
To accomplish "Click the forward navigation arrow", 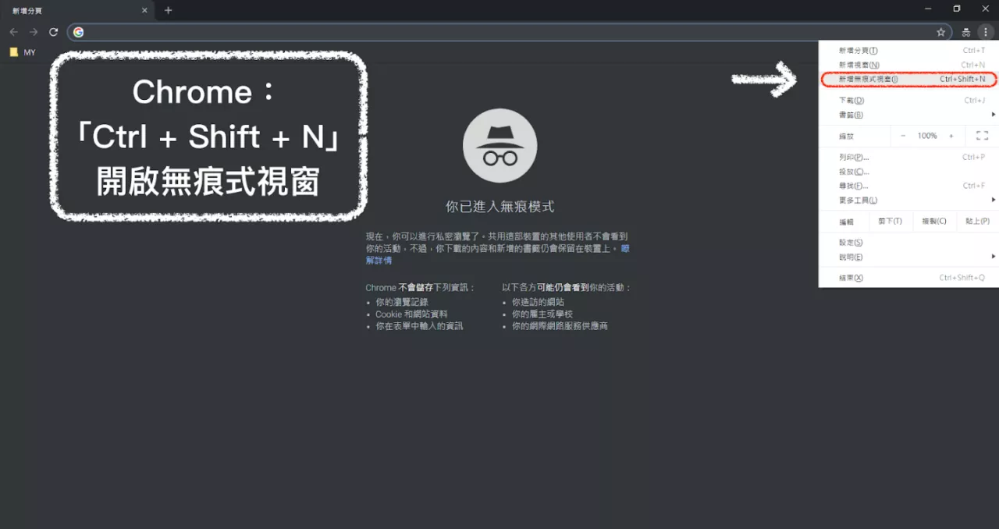I will (x=33, y=32).
